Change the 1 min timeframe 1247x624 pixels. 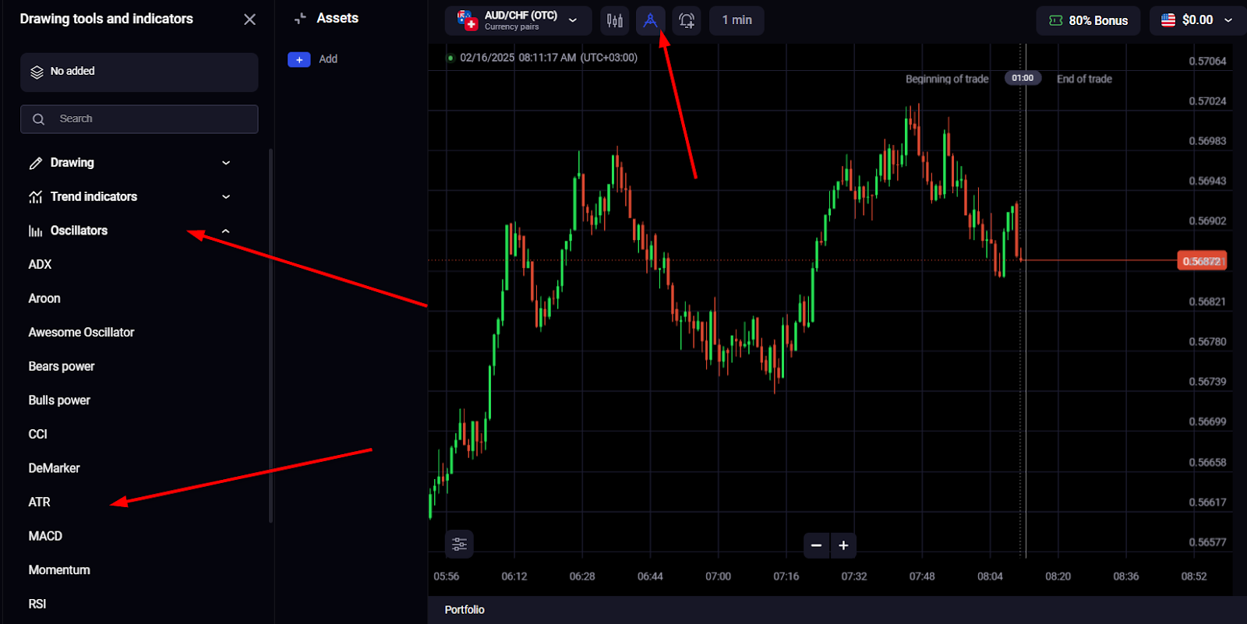point(737,20)
